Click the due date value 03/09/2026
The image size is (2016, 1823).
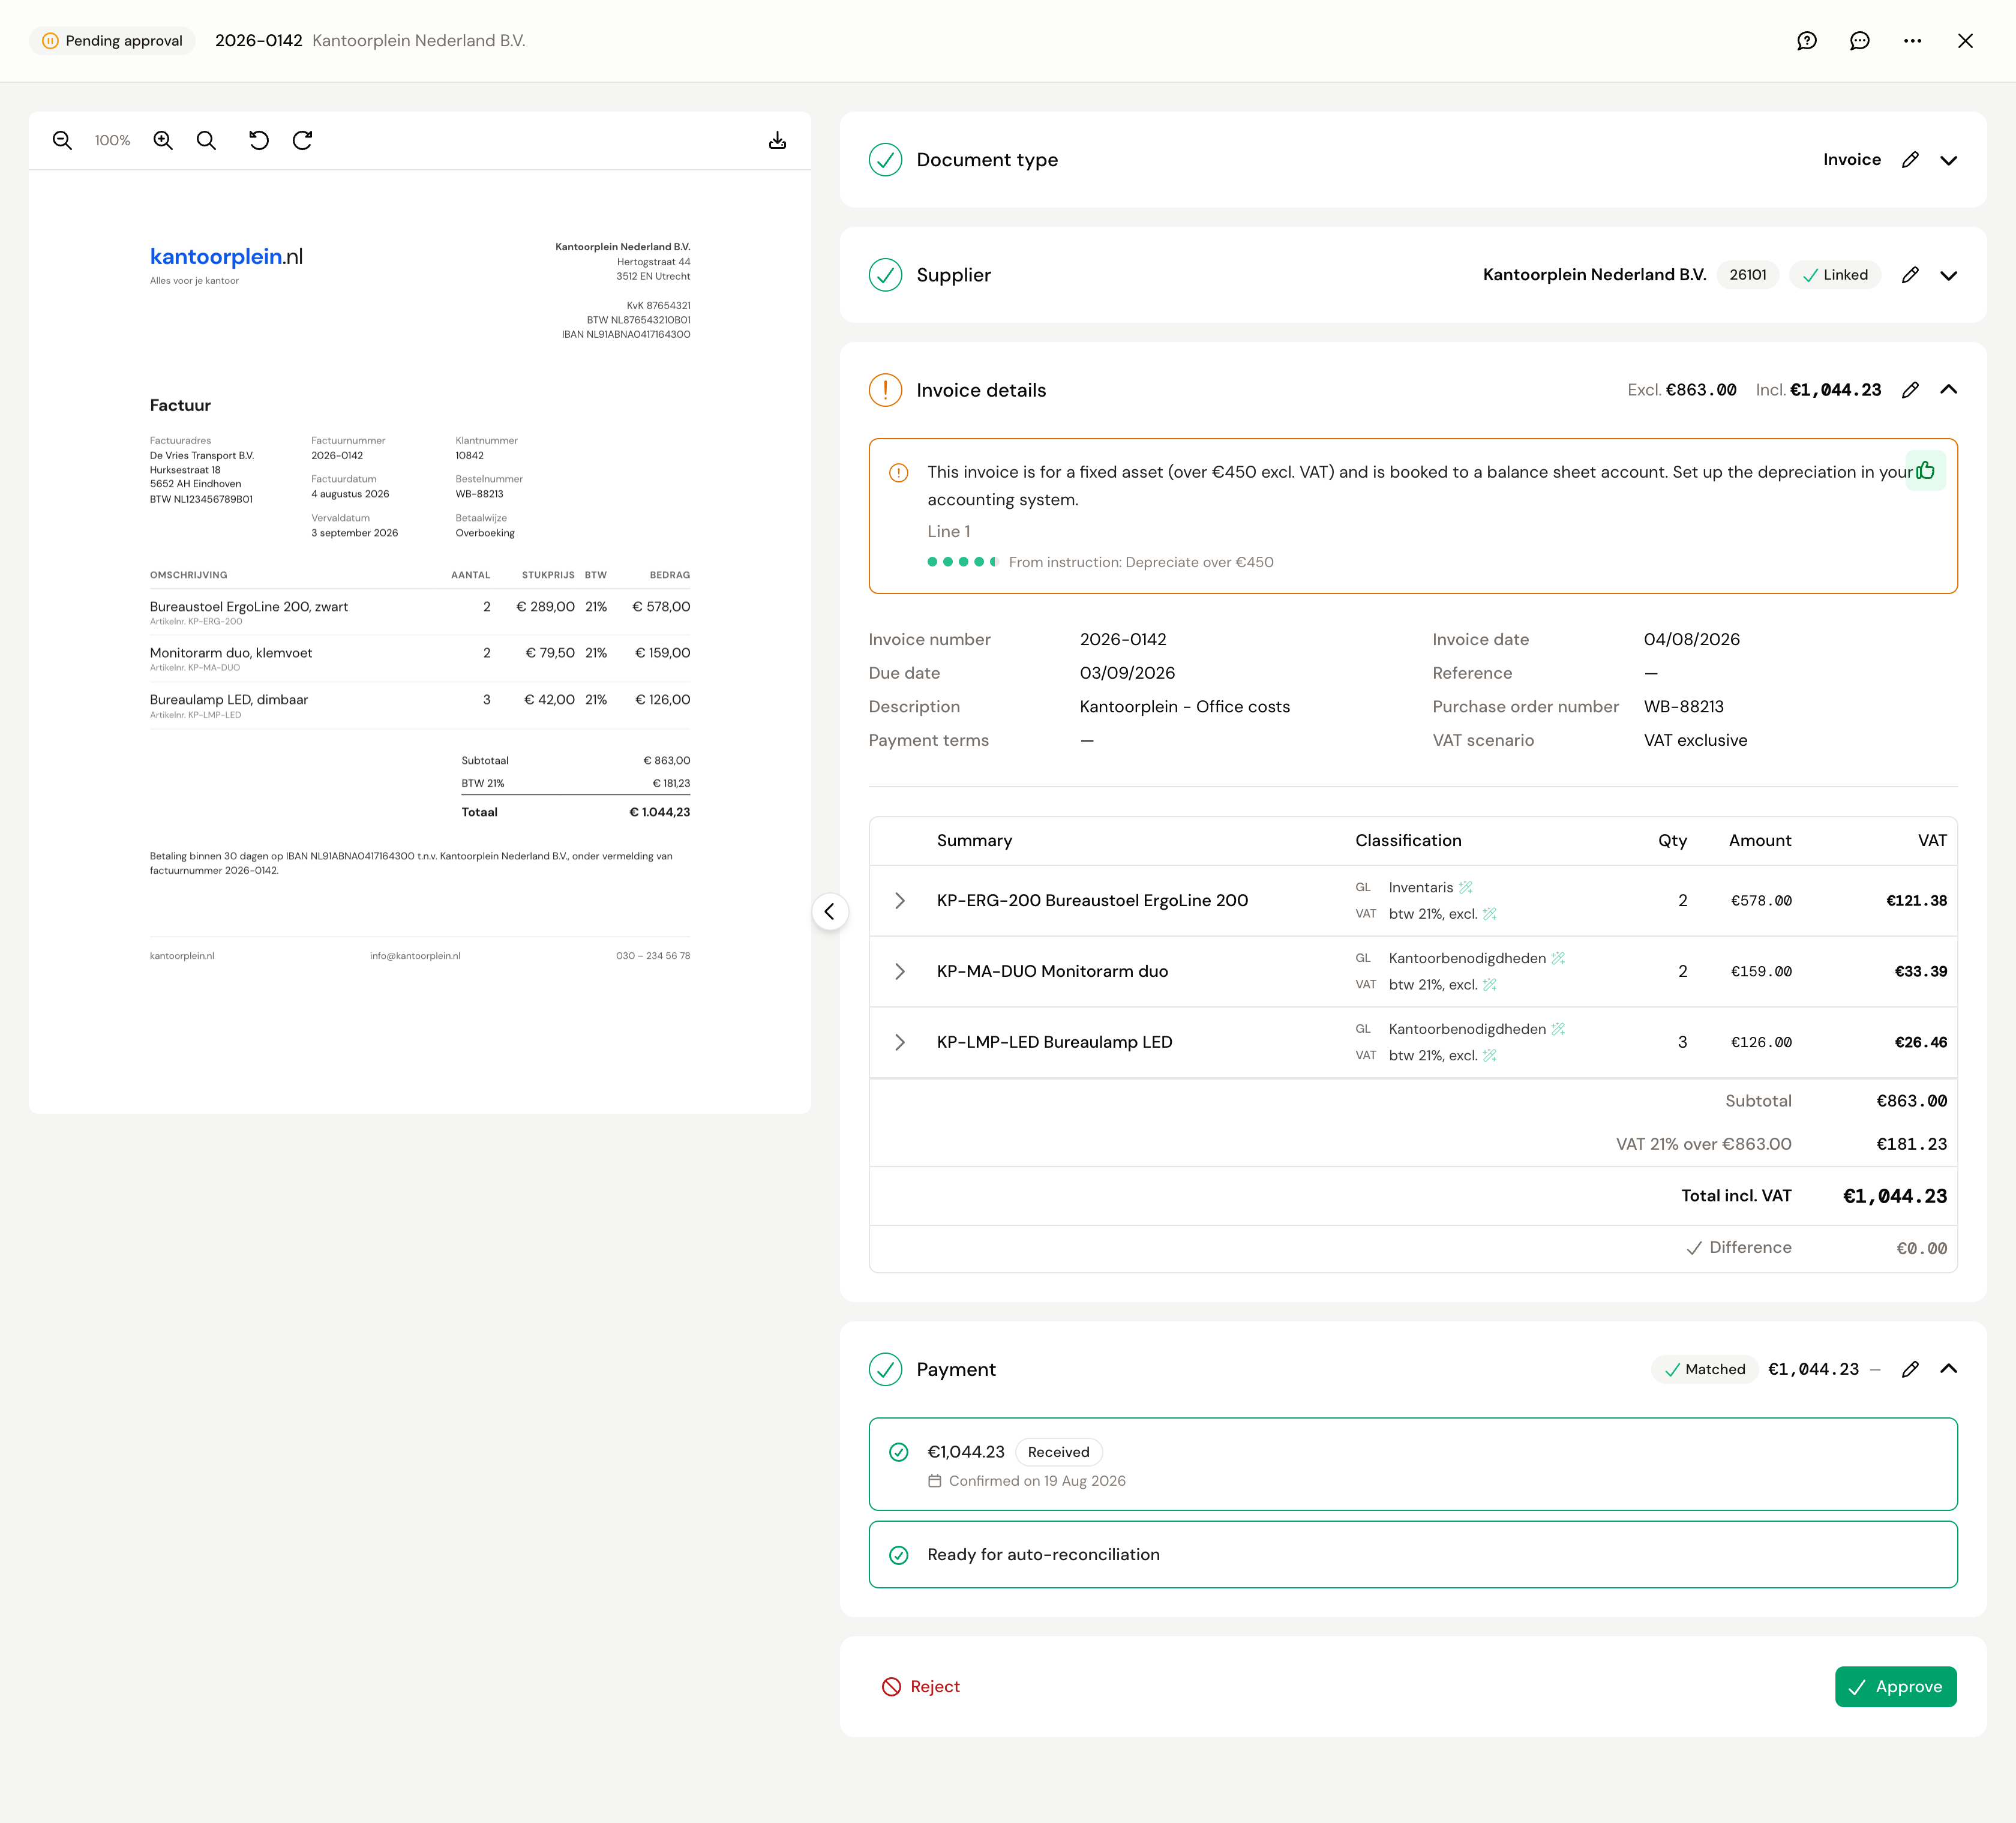point(1127,673)
